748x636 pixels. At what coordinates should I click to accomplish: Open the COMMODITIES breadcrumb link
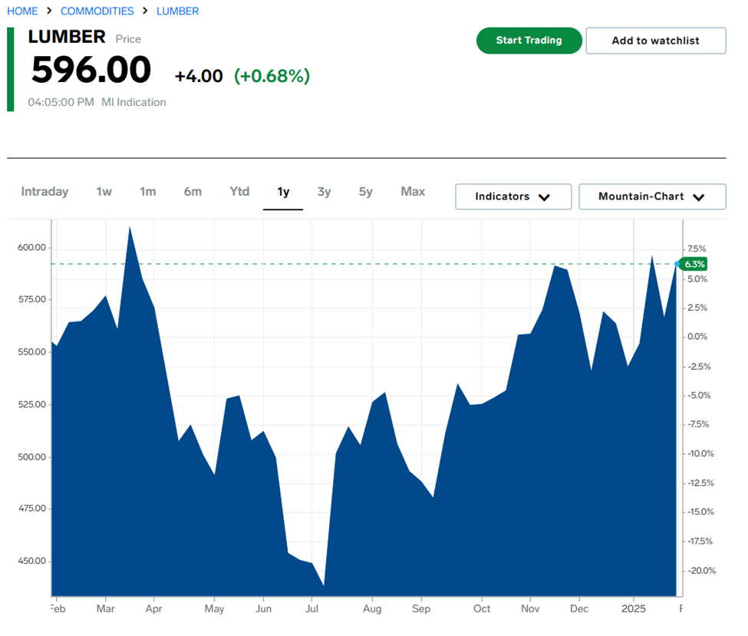coord(97,11)
